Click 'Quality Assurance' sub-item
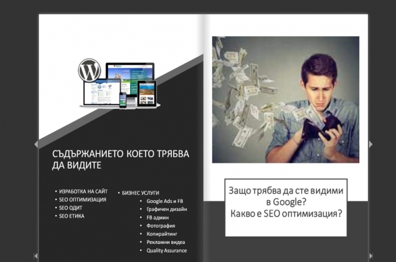This screenshot has height=262, width=396. point(166,251)
